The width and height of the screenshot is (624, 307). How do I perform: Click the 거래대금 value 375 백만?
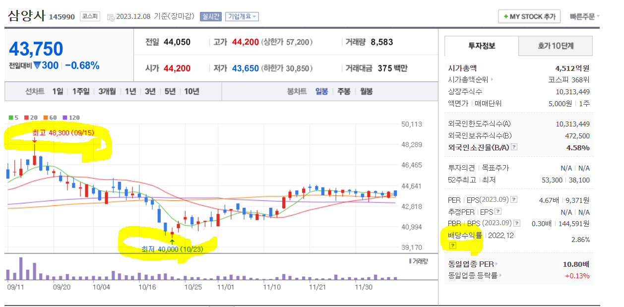tap(392, 68)
